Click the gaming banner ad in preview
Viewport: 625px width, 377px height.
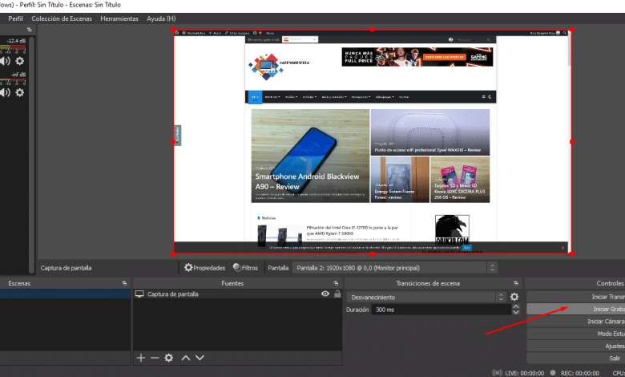pos(417,57)
